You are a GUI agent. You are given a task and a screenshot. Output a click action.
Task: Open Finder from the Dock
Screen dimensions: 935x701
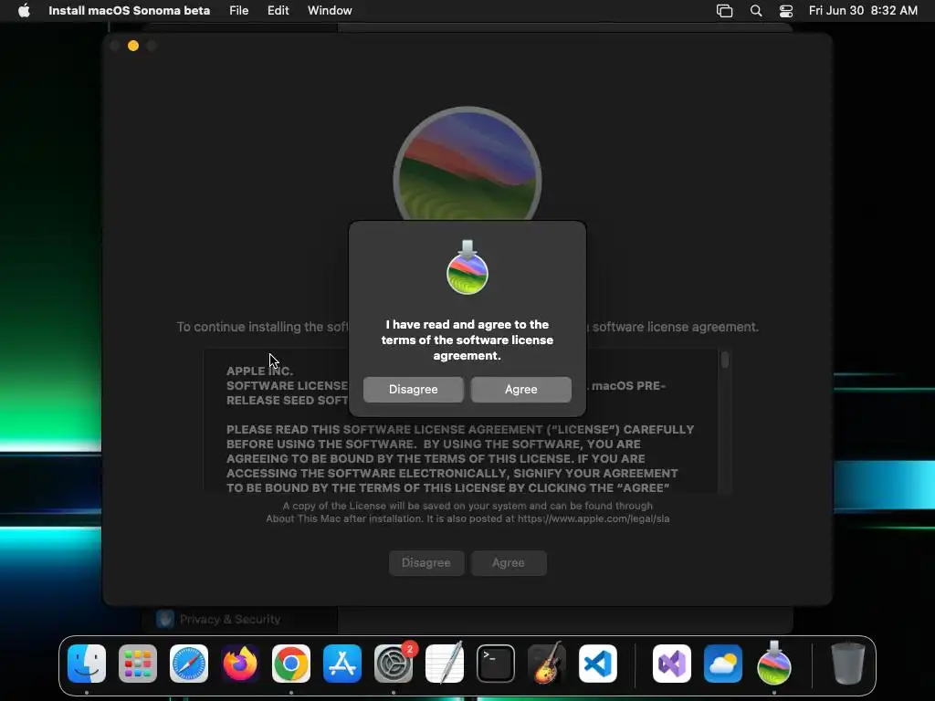[x=87, y=664]
